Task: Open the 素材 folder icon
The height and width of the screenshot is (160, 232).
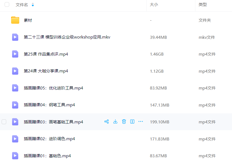Action: 15,20
